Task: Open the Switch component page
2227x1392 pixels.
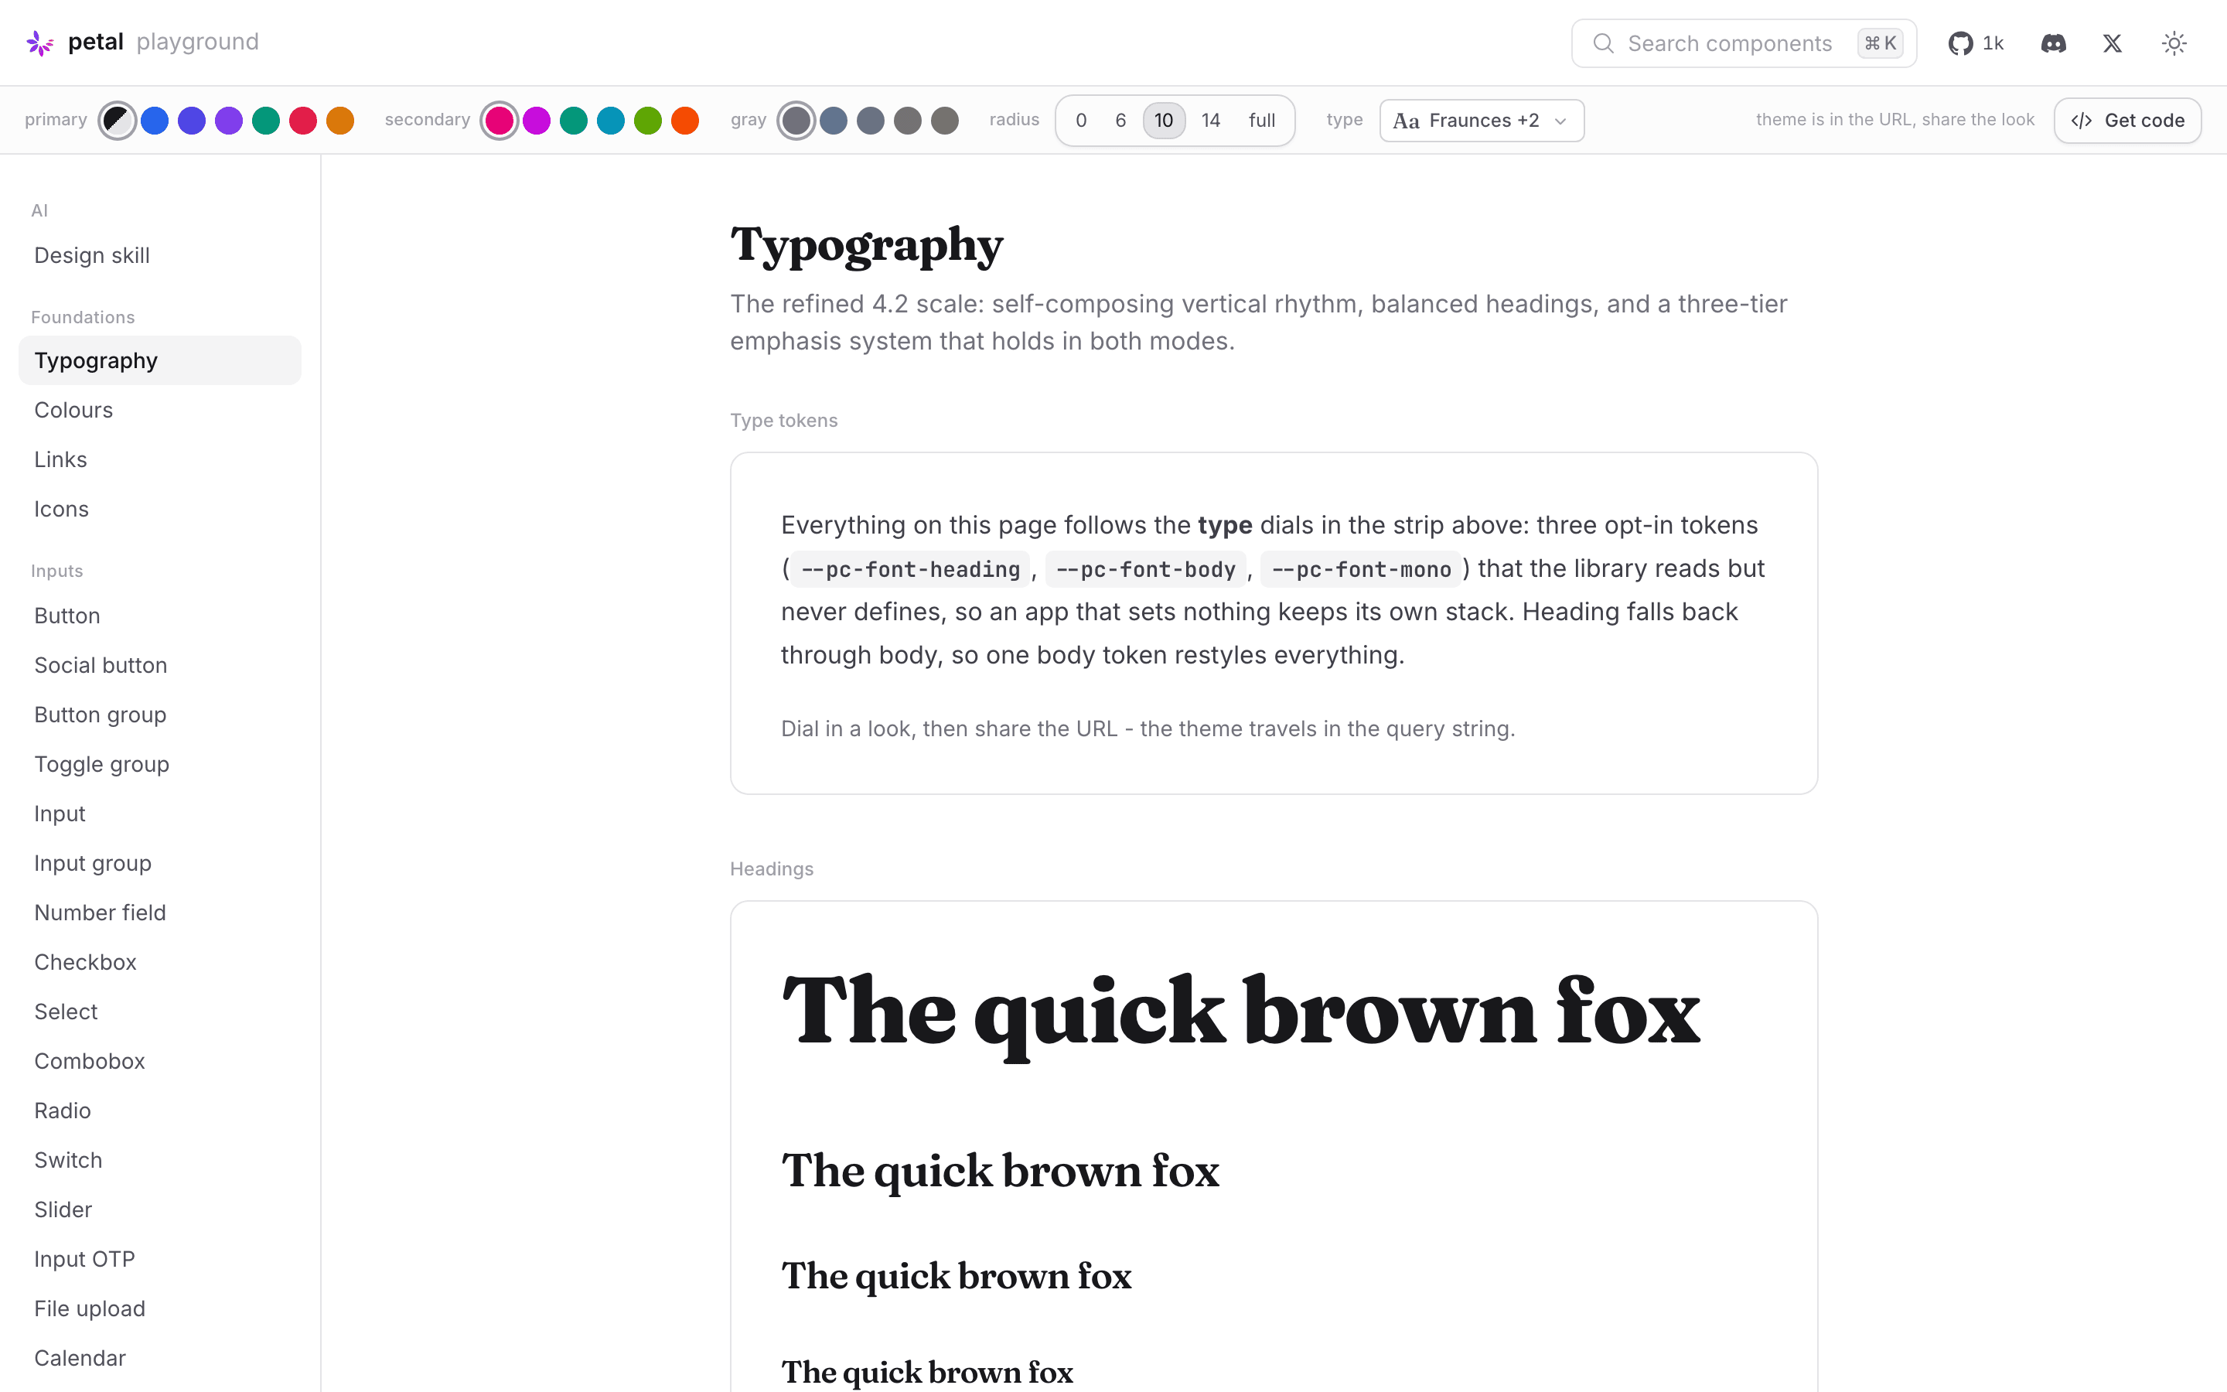Action: coord(160,1160)
